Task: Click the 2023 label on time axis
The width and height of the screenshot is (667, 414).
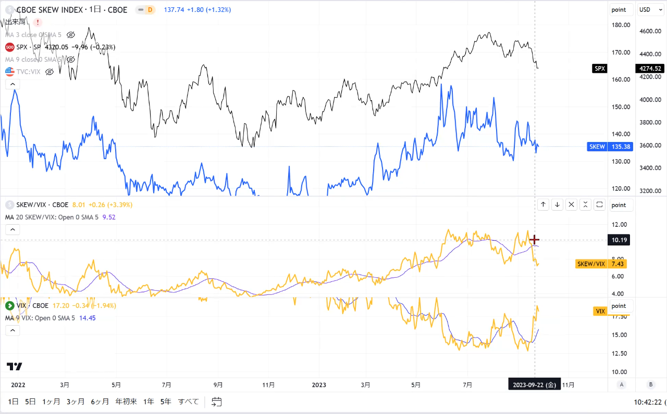Action: 319,385
